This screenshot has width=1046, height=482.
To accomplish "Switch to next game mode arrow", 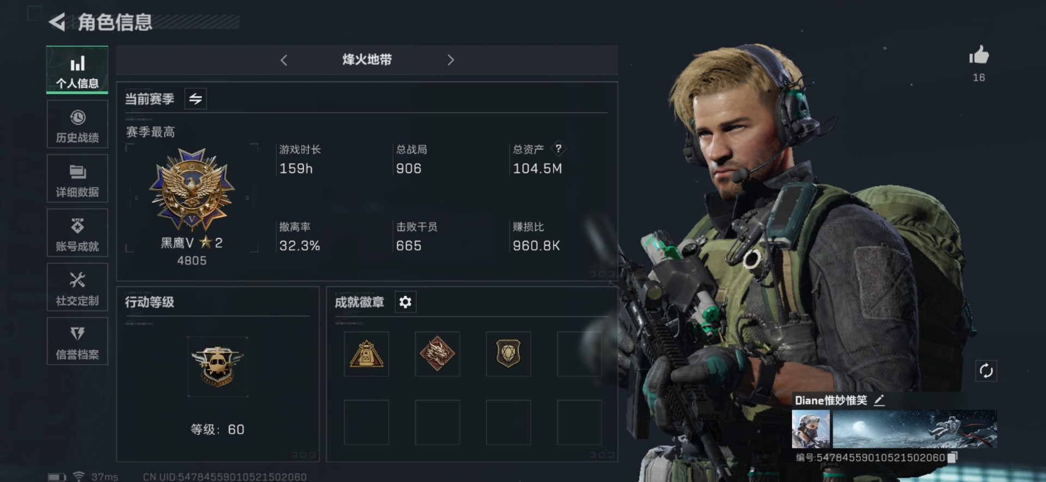I will click(x=451, y=60).
